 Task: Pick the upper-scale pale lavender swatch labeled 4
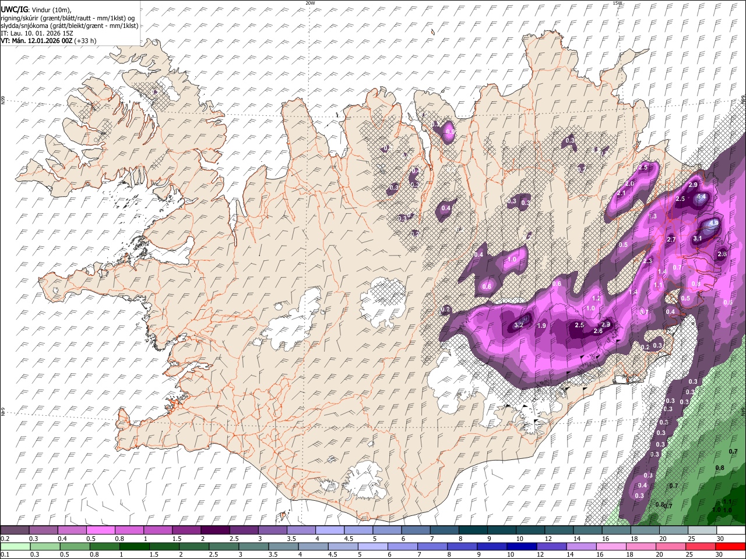tap(330, 530)
